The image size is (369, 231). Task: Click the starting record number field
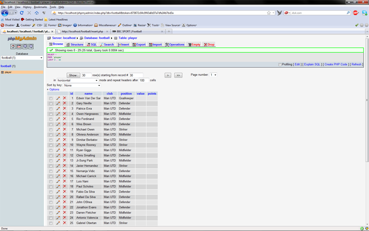coord(136,75)
